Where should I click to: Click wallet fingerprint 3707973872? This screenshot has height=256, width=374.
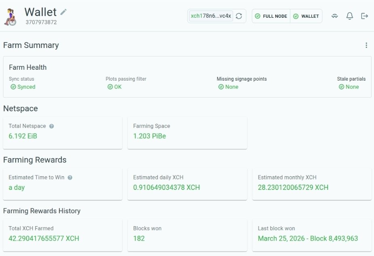[x=41, y=22]
